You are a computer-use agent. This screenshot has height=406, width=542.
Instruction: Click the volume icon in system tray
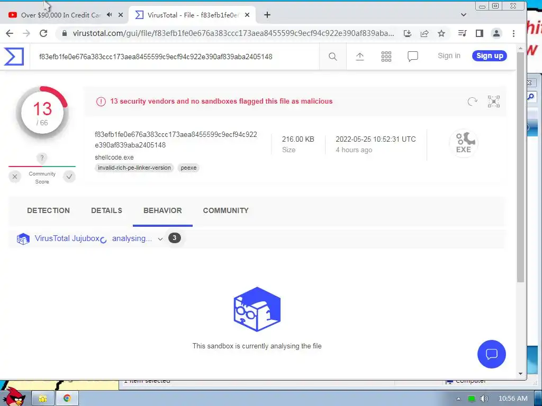(484, 399)
